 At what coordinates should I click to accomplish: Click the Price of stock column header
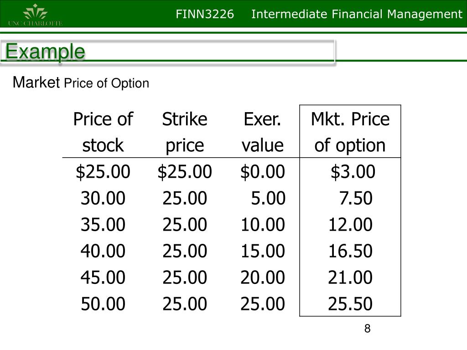point(103,132)
